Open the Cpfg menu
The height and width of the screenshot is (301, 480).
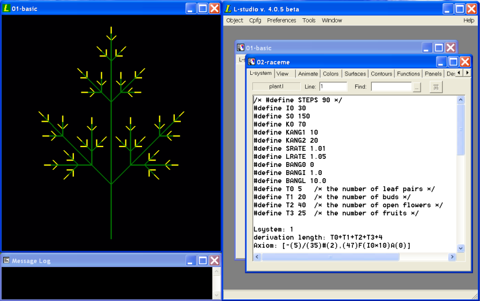coord(255,20)
